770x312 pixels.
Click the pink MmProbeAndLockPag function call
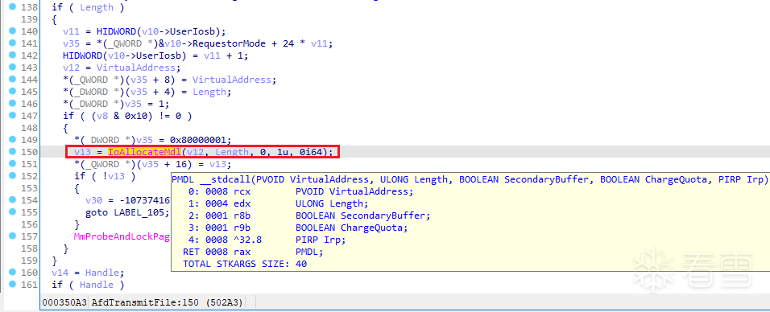pos(122,236)
